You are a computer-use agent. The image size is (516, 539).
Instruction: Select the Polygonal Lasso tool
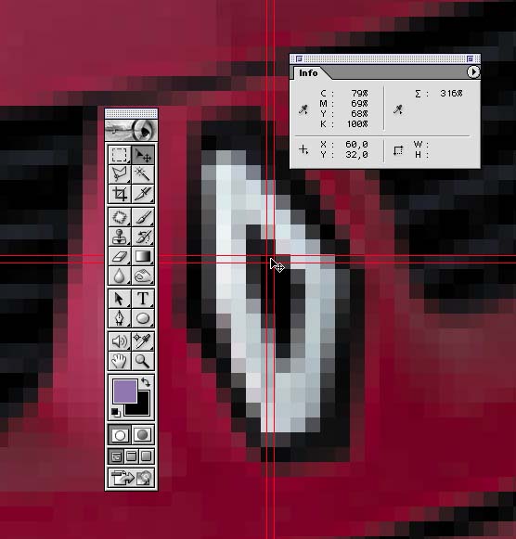click(x=120, y=173)
